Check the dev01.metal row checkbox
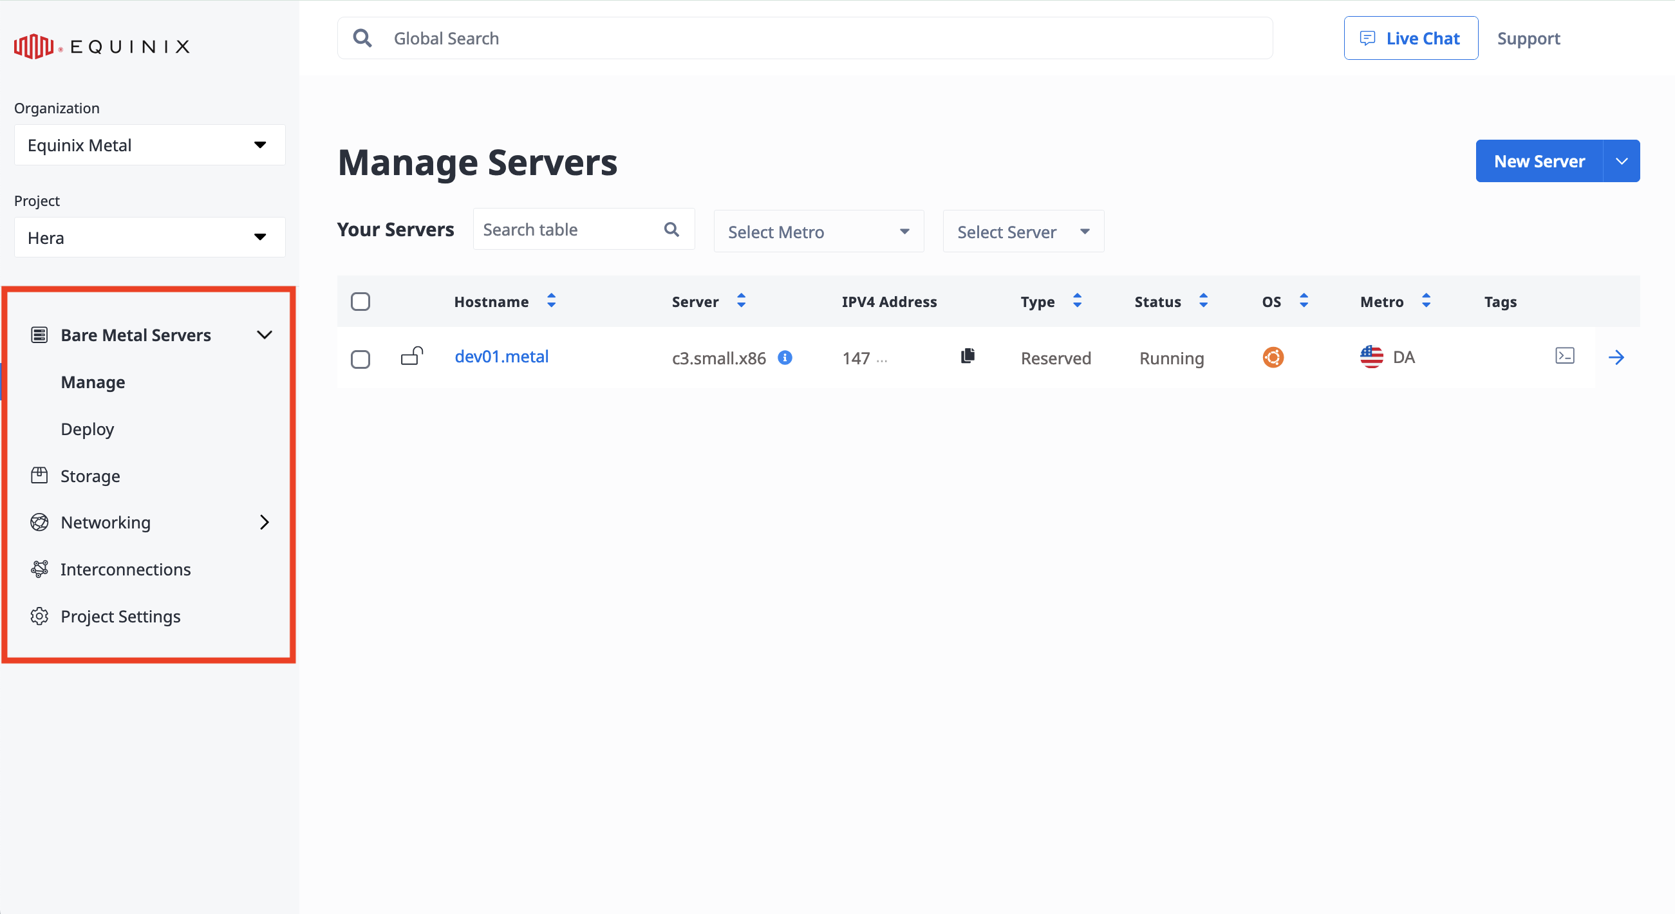Screen dimensions: 1675x914 point(360,359)
